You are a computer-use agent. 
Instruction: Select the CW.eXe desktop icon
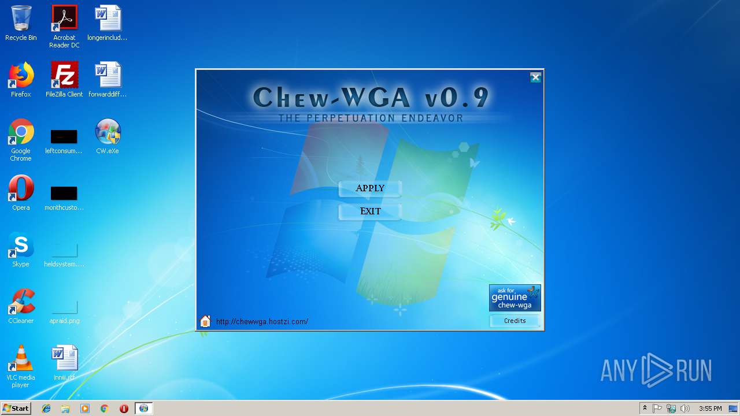click(x=108, y=136)
